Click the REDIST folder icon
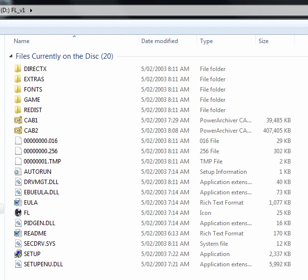The image size is (308, 280). point(18,110)
